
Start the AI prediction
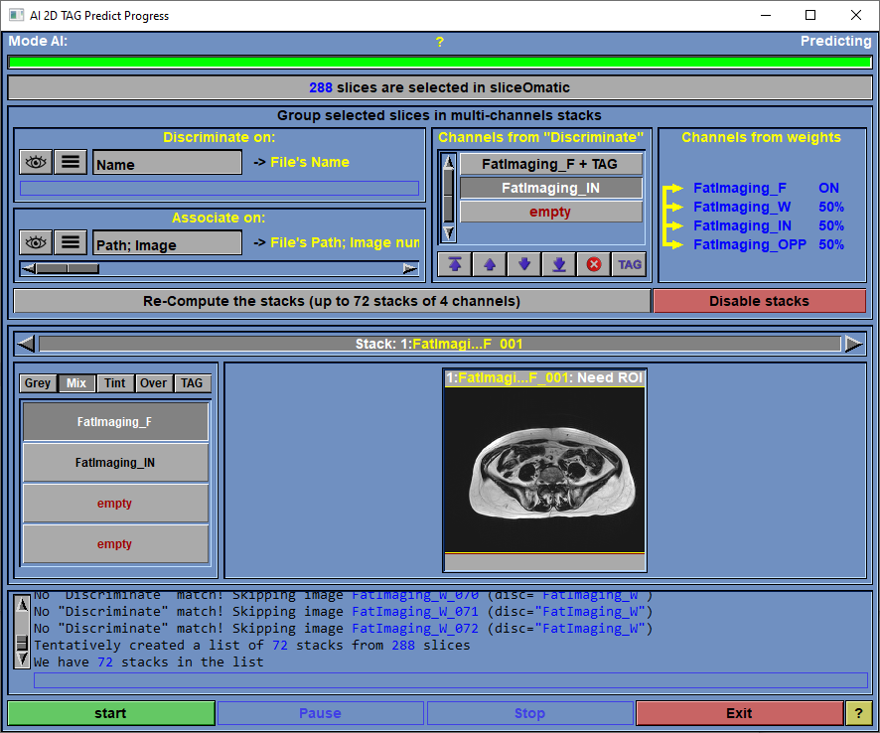(x=111, y=713)
